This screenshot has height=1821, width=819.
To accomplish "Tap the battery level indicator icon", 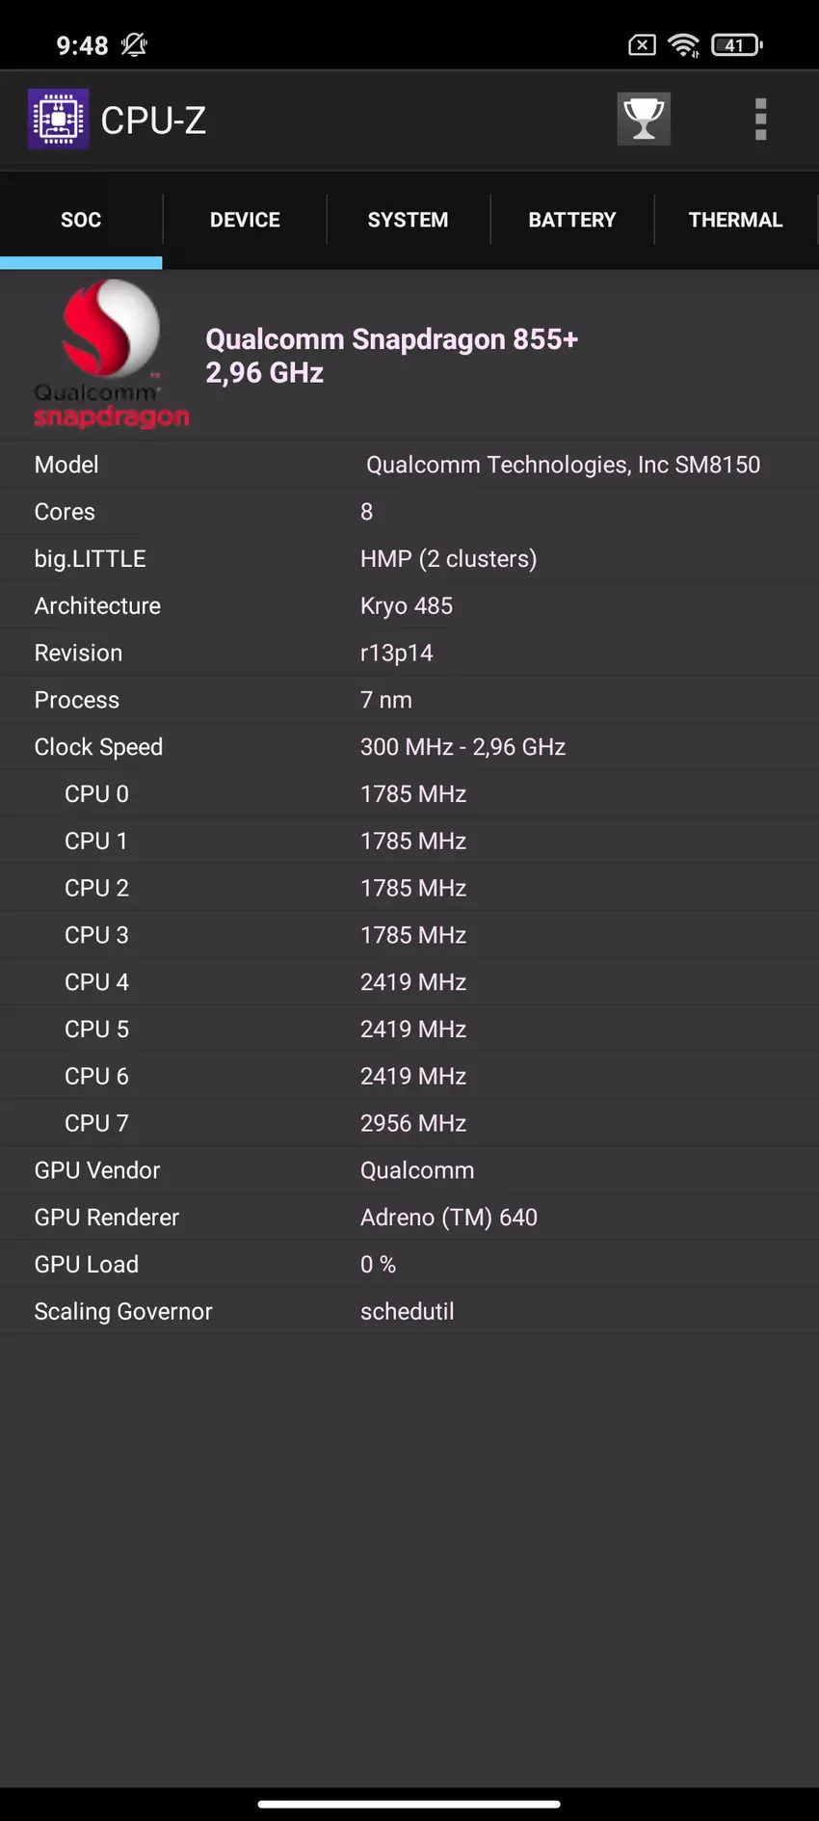I will click(x=736, y=45).
